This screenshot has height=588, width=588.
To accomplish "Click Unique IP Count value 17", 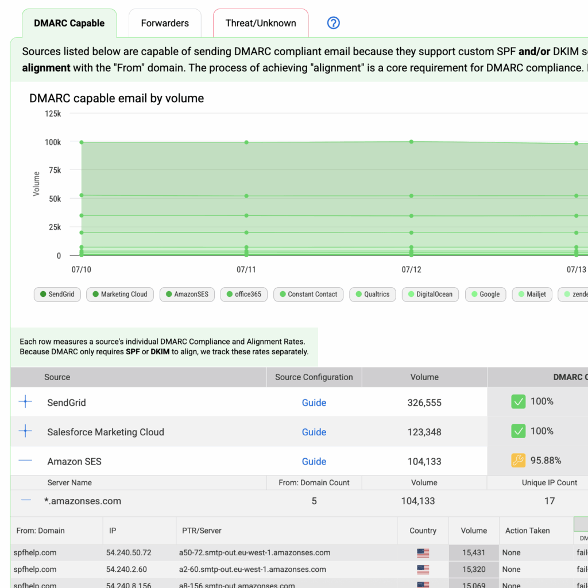I will click(x=550, y=501).
